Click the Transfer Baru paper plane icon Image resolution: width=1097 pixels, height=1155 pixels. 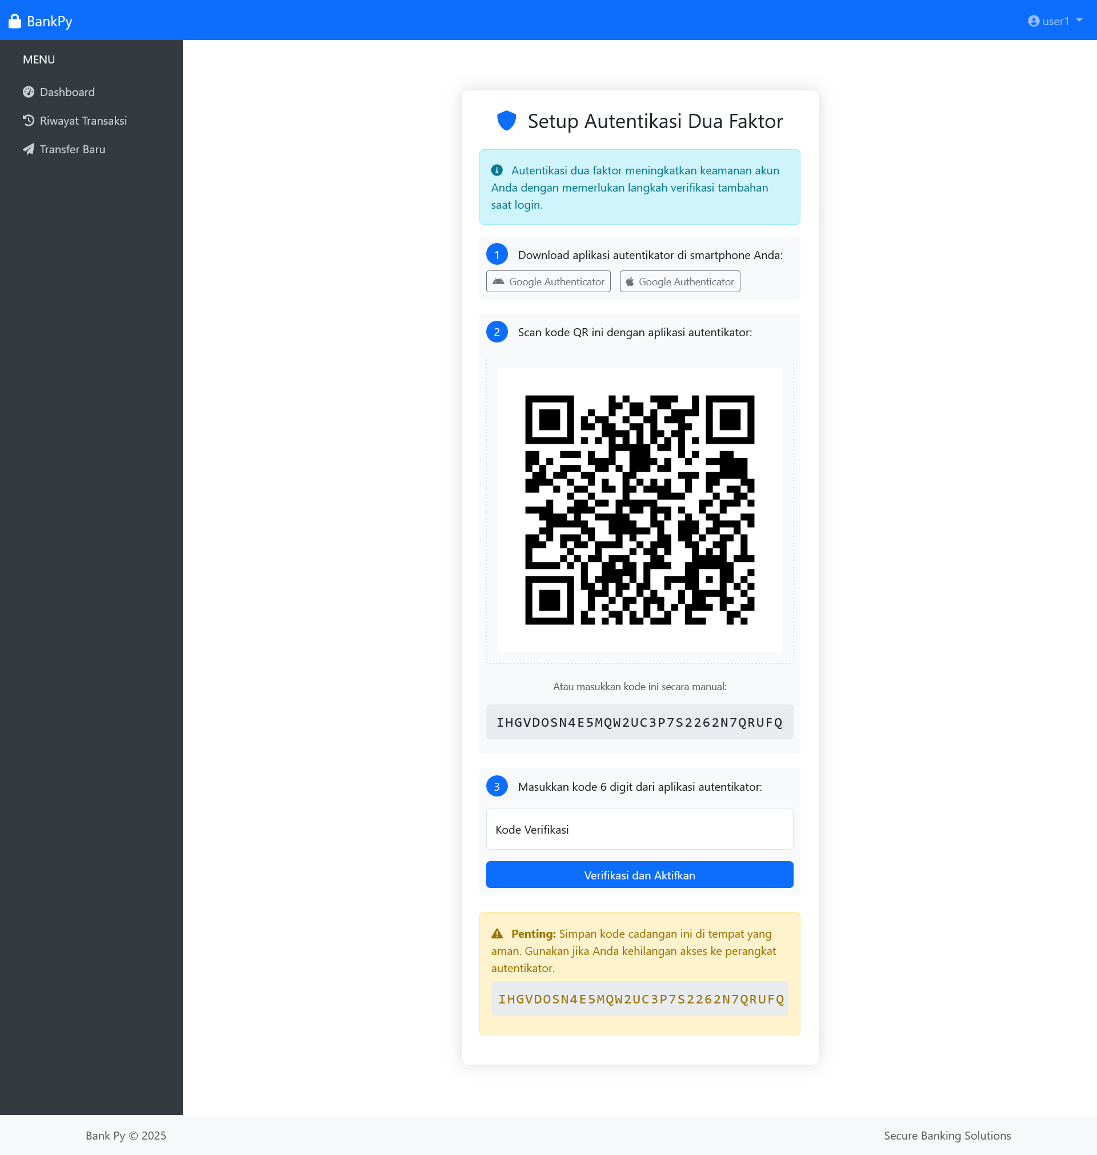(28, 149)
